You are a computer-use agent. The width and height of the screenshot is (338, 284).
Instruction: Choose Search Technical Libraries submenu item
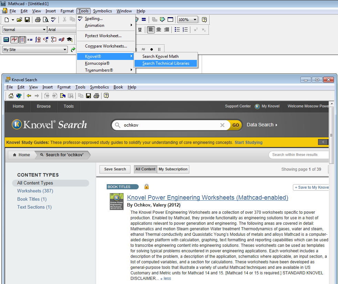point(166,63)
